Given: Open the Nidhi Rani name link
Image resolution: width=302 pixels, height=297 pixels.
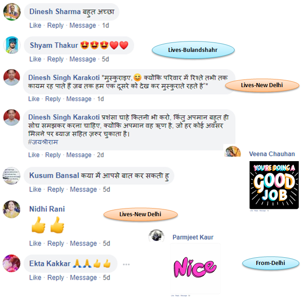Looking at the screenshot, I should click(47, 209).
